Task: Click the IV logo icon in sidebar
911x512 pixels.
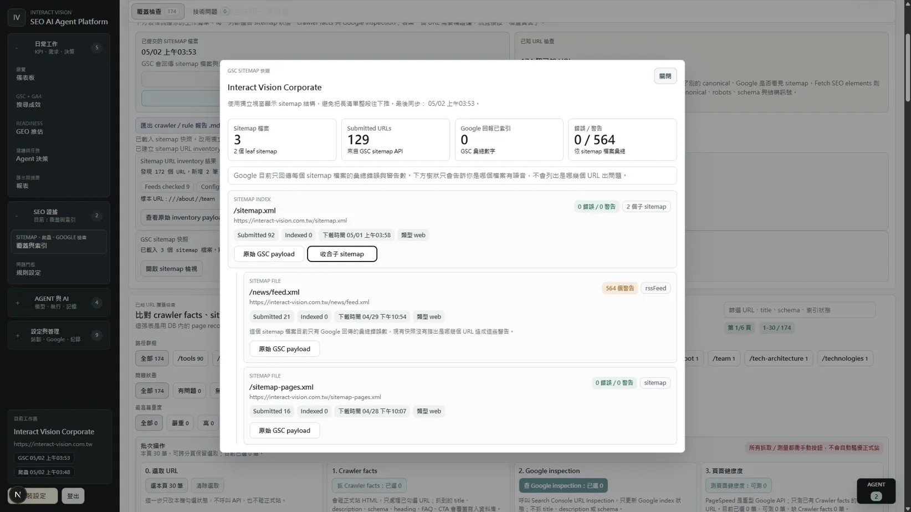Action: (17, 17)
